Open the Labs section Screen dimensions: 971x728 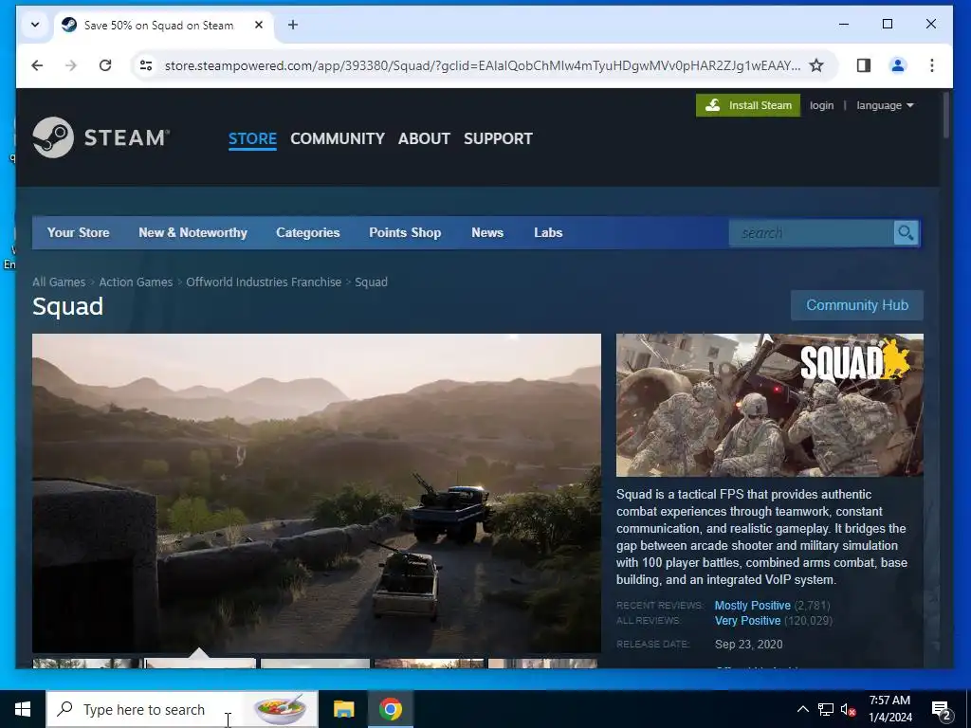pyautogui.click(x=548, y=233)
